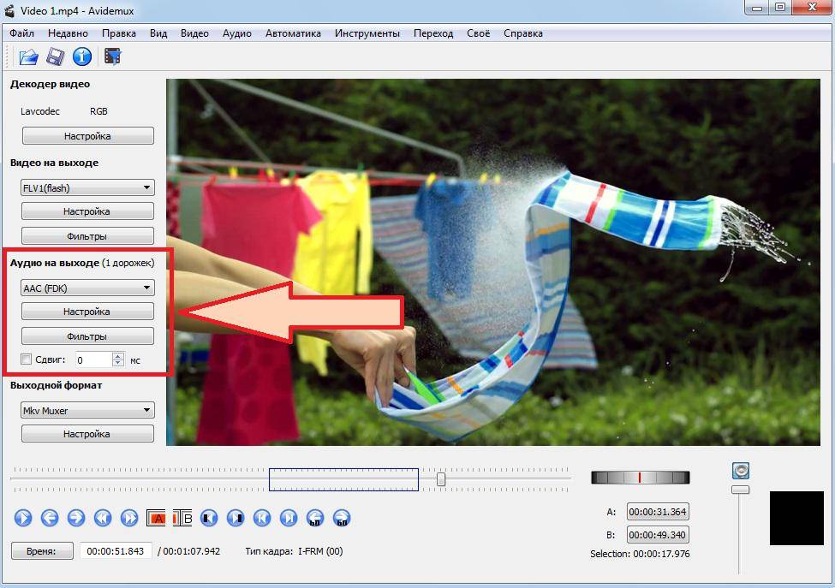Expand the FLV1(flash) video codec dropdown
This screenshot has height=588, width=835.
click(87, 187)
